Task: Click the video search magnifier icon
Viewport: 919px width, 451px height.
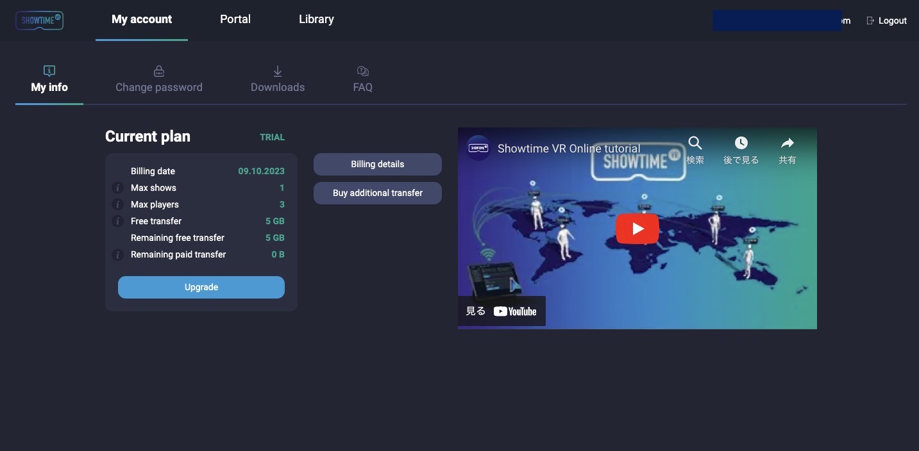Action: pos(695,143)
